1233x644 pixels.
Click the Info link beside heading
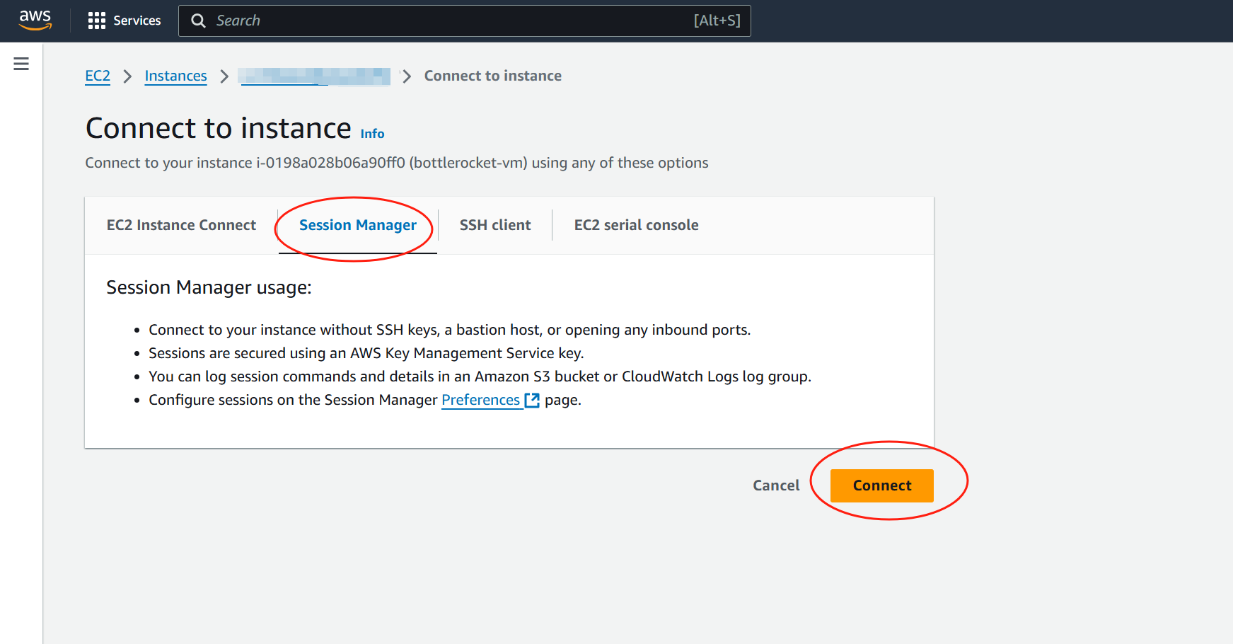(372, 134)
